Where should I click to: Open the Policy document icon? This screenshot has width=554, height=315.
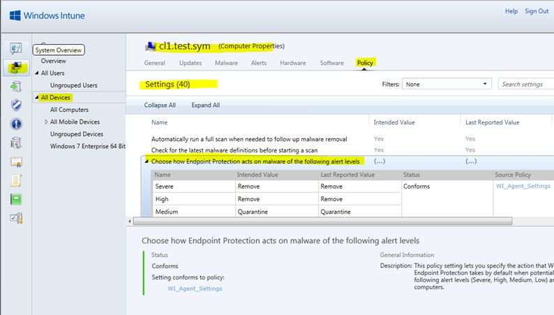(16, 180)
